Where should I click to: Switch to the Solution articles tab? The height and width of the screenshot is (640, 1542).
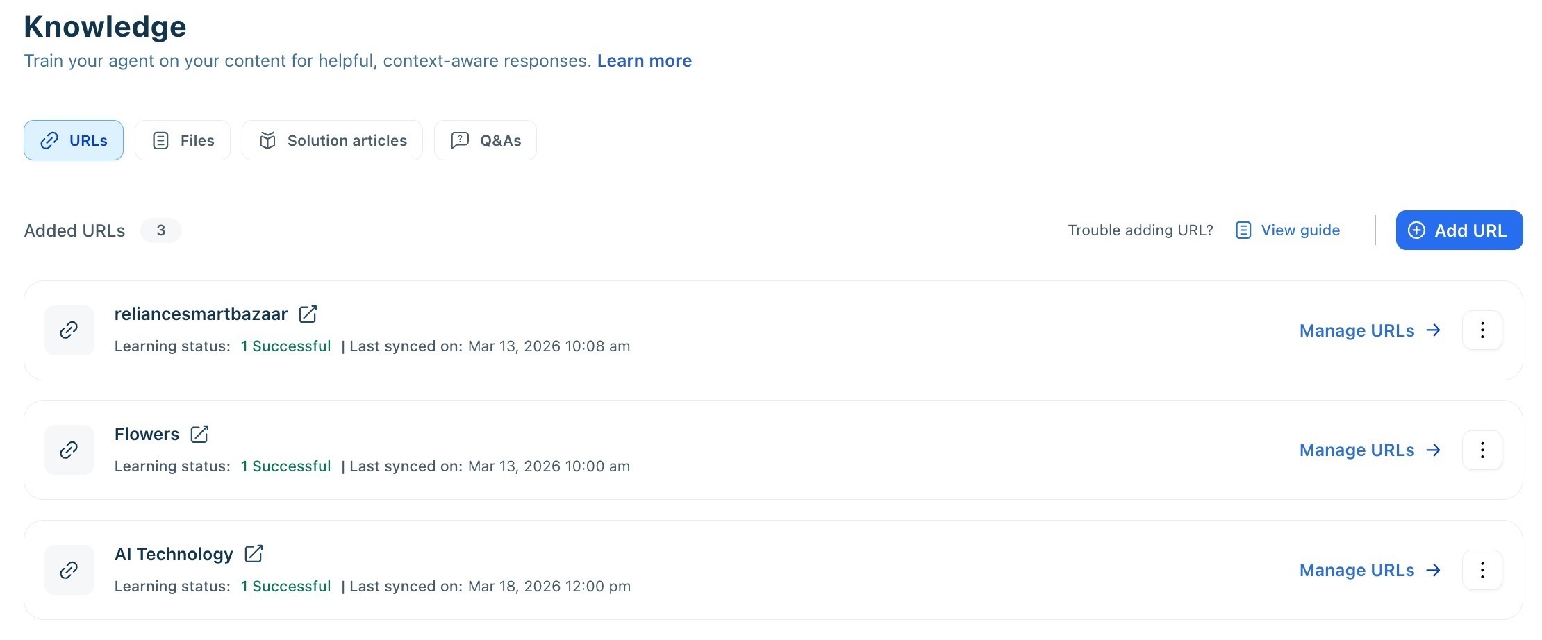coord(332,140)
